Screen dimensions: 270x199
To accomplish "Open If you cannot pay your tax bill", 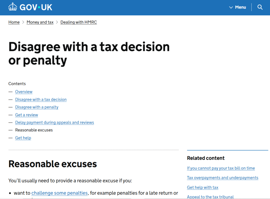I will coord(221,168).
